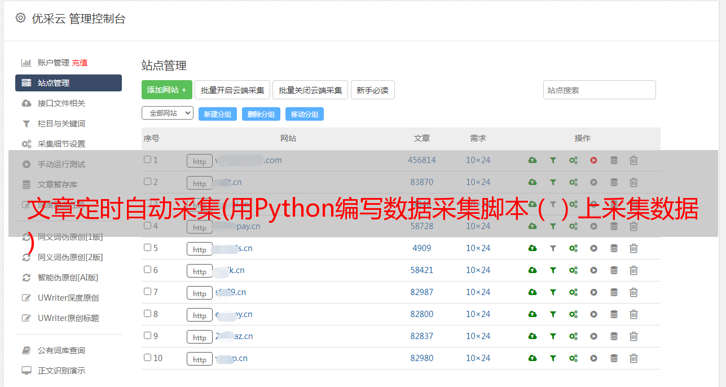
Task: Click the gray filter icon in row 5
Action: pos(553,248)
